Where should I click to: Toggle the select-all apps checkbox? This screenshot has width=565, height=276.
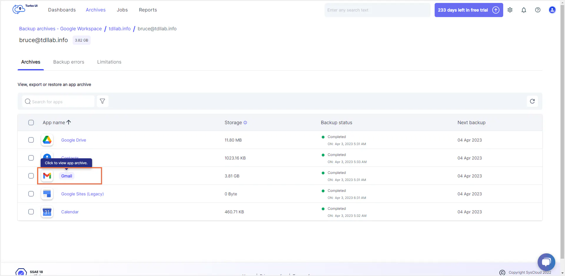(31, 123)
